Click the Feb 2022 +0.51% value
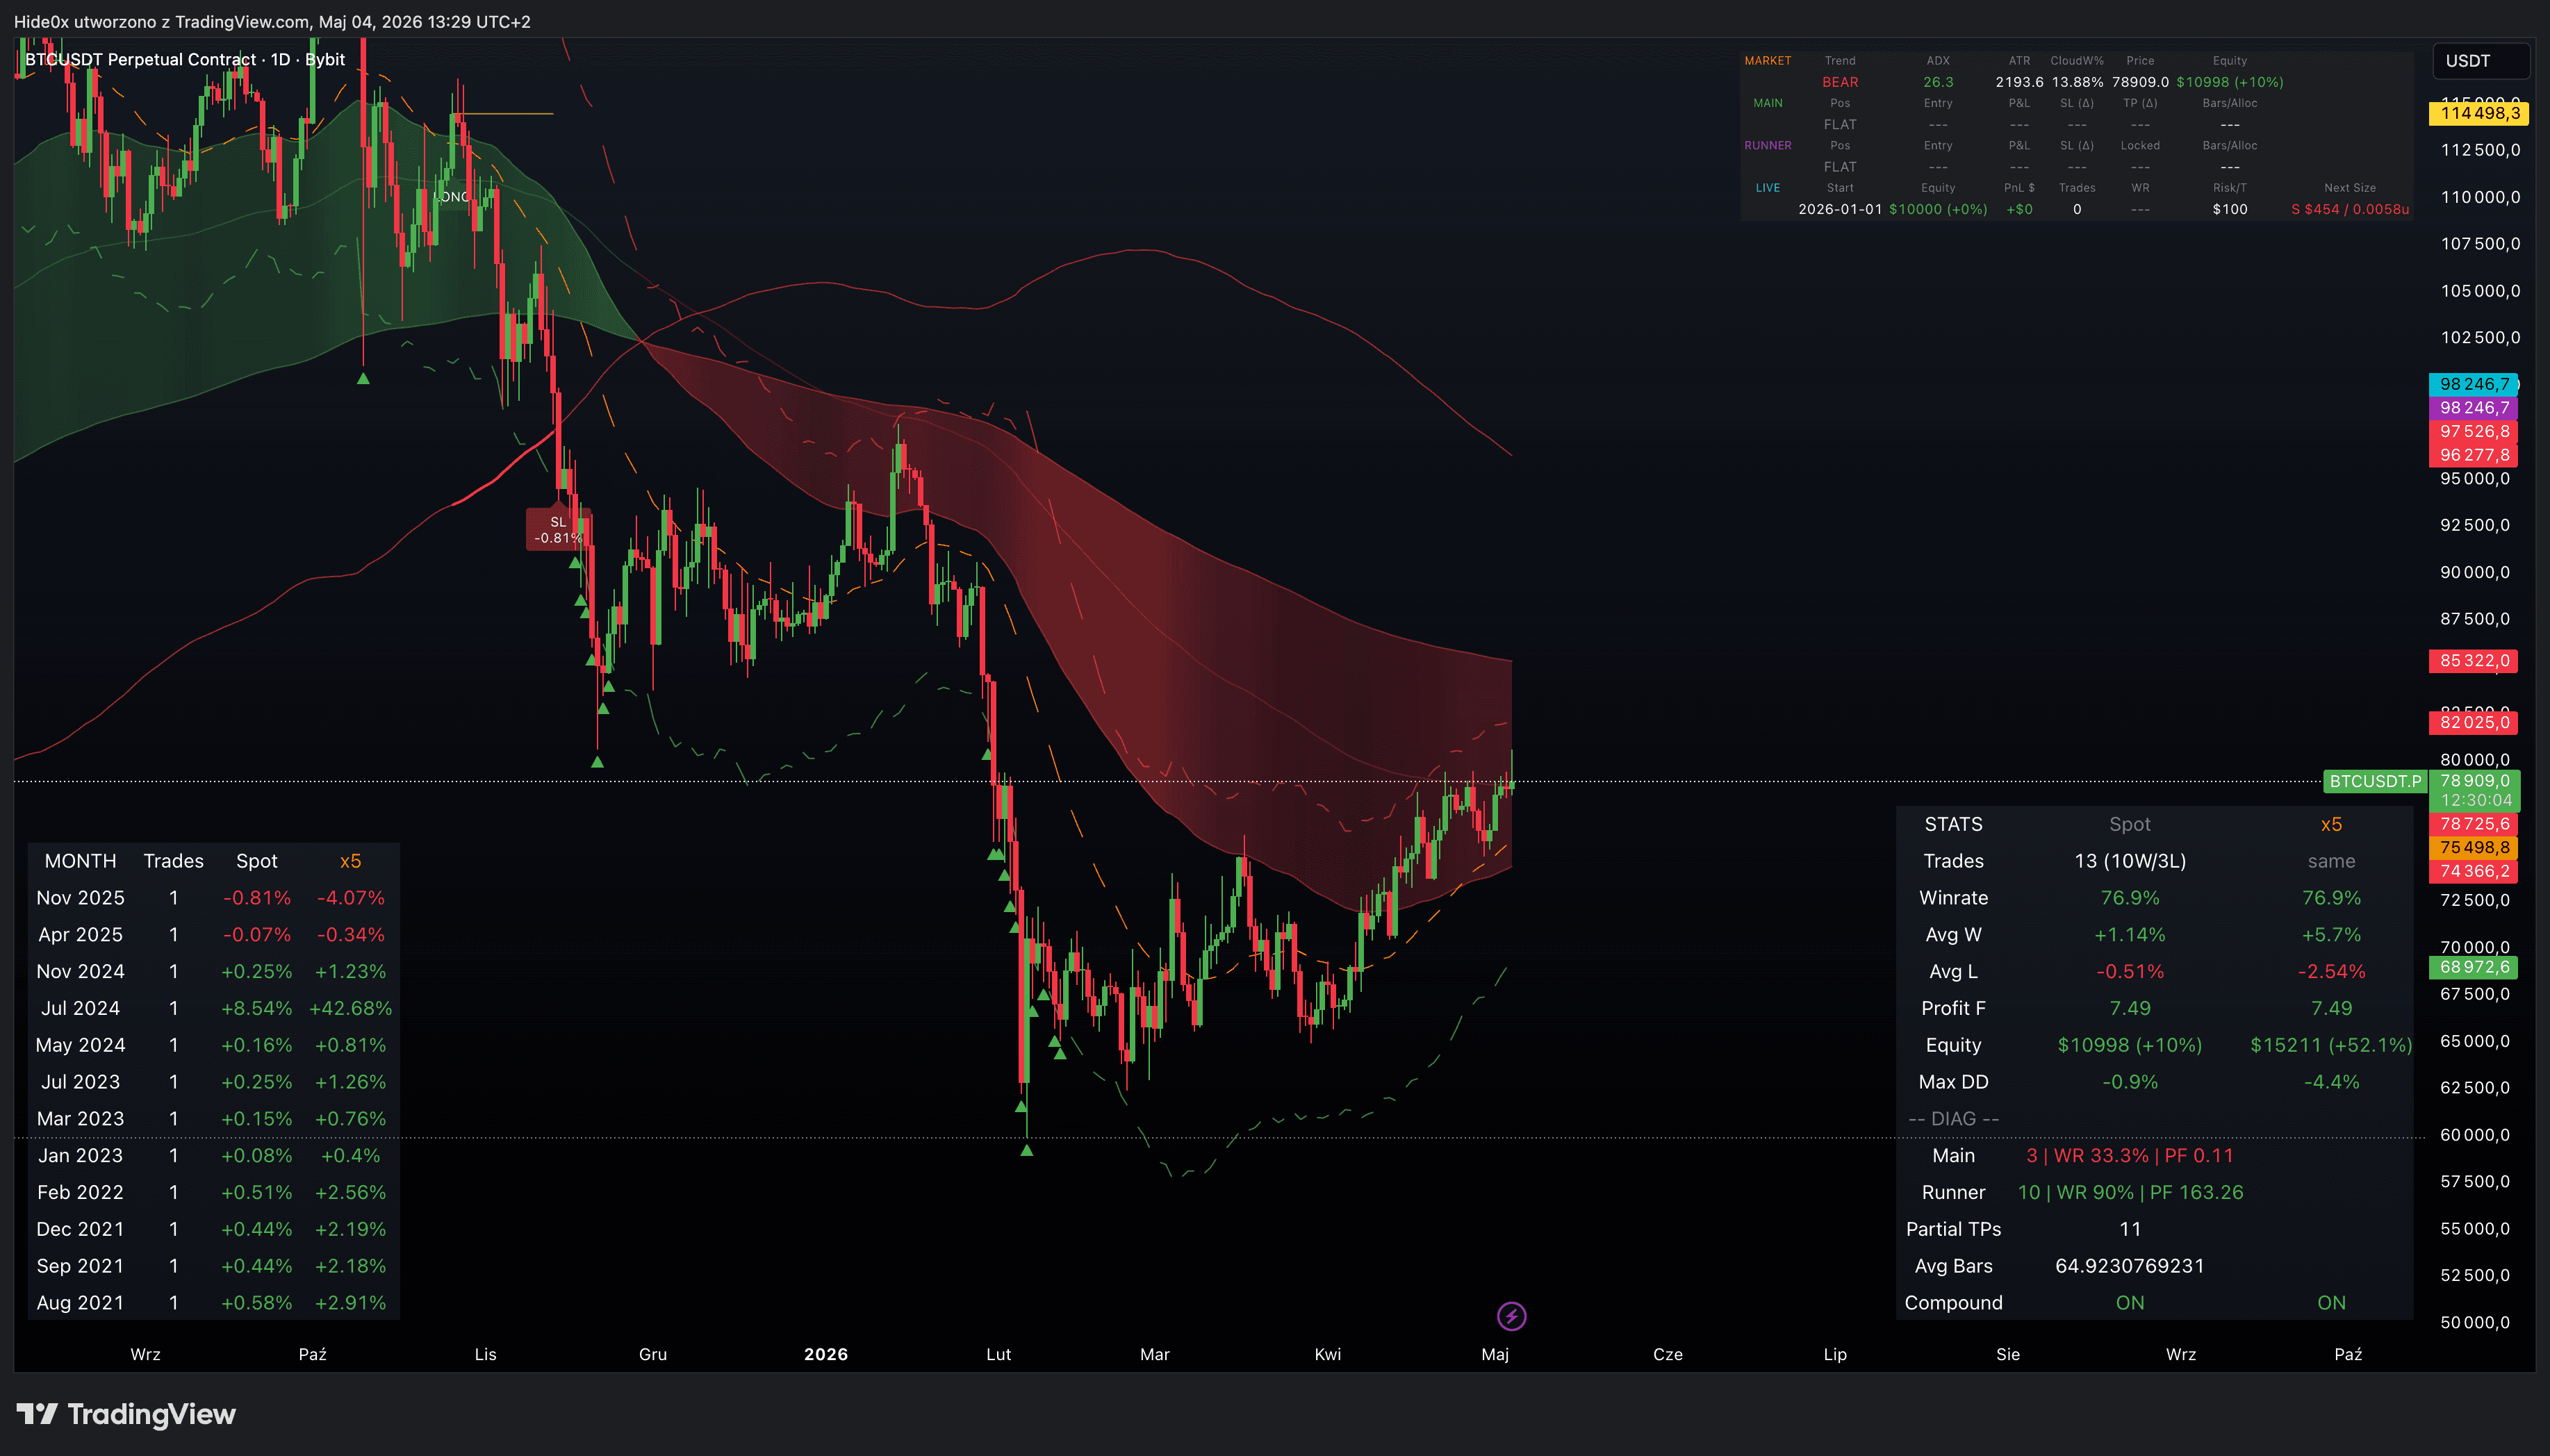The width and height of the screenshot is (2550, 1456). point(256,1192)
